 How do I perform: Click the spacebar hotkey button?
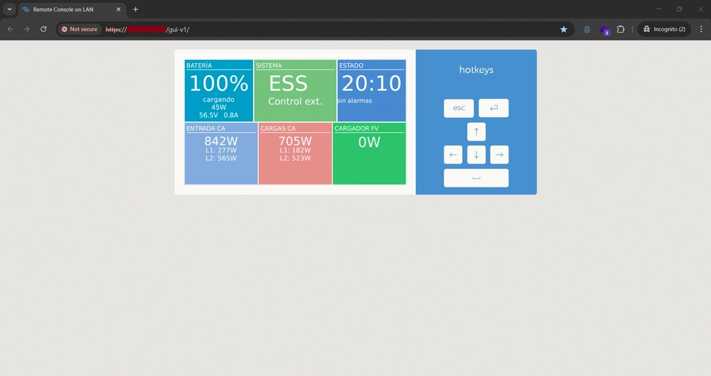tap(476, 178)
